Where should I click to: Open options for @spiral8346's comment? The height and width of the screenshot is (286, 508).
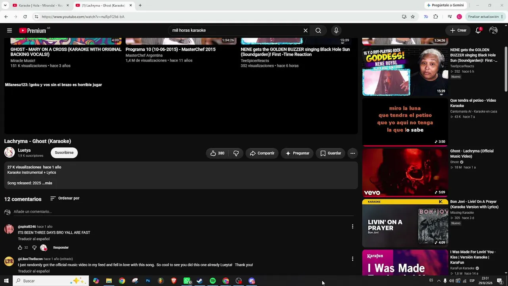point(352,226)
